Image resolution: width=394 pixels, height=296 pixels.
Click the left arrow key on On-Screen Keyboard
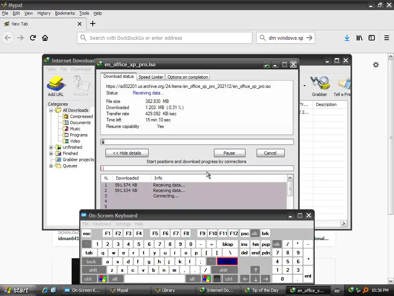(x=245, y=279)
